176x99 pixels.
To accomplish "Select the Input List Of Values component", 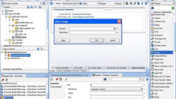I will pyautogui.click(x=162, y=76).
